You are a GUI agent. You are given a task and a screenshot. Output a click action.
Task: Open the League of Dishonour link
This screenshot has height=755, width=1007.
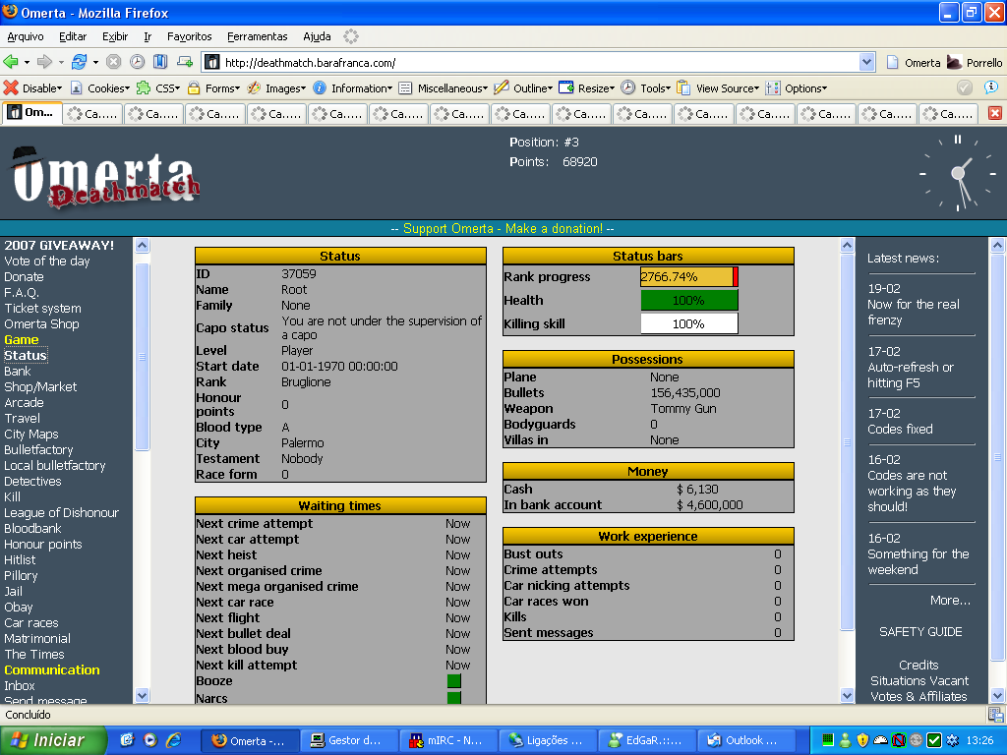point(62,513)
